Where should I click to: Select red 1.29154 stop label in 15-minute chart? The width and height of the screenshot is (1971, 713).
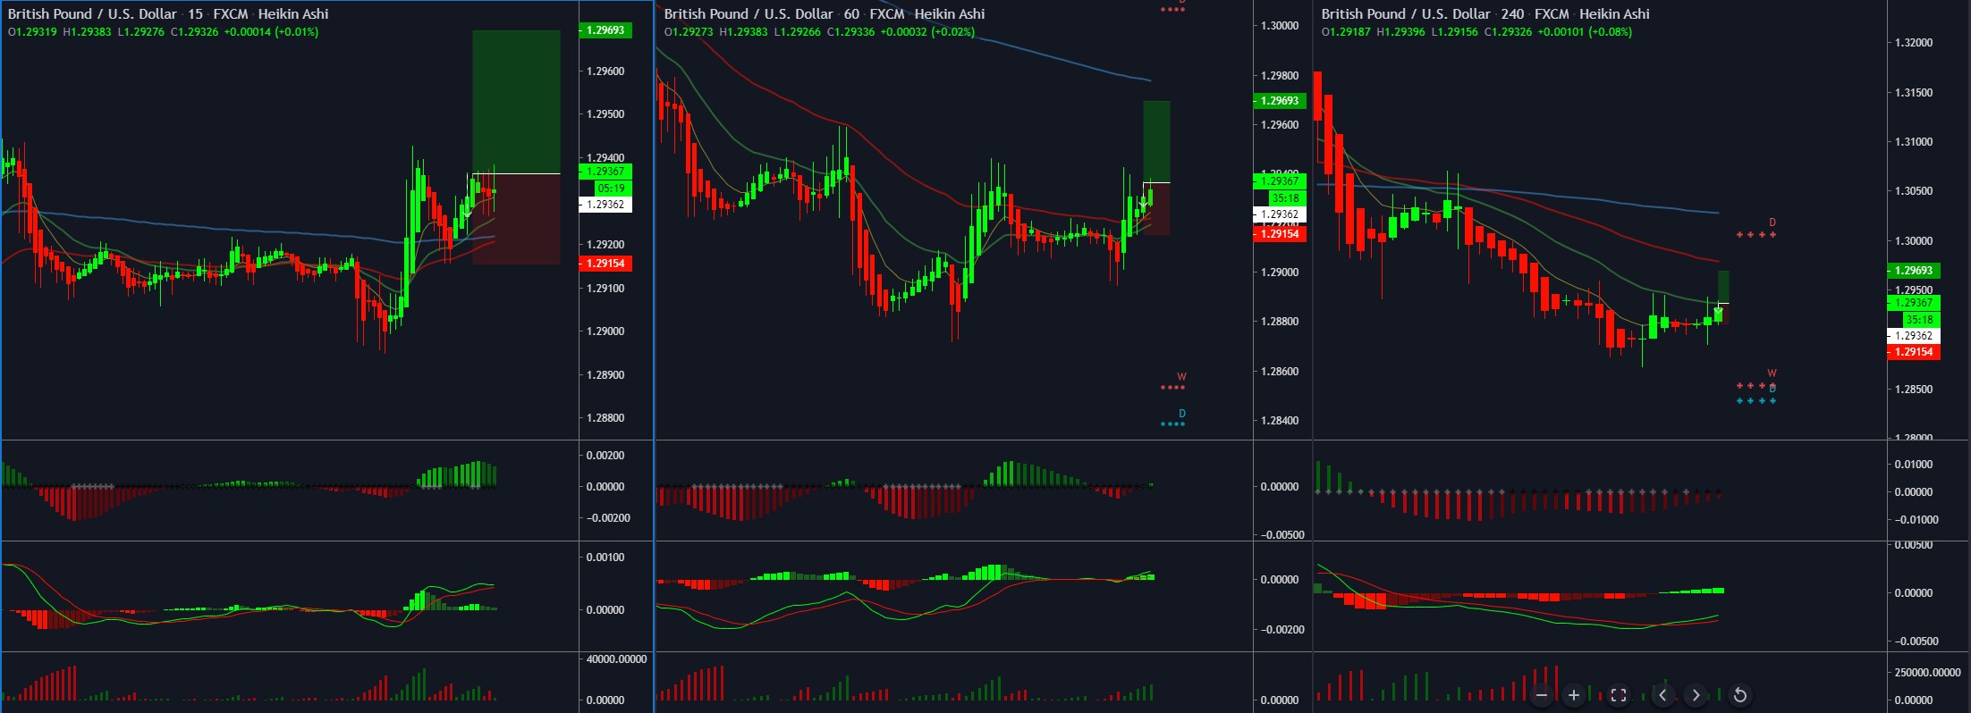pyautogui.click(x=605, y=264)
